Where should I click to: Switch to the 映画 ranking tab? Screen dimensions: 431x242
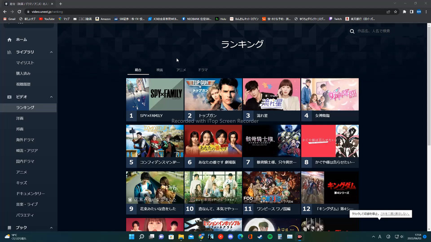tap(160, 70)
